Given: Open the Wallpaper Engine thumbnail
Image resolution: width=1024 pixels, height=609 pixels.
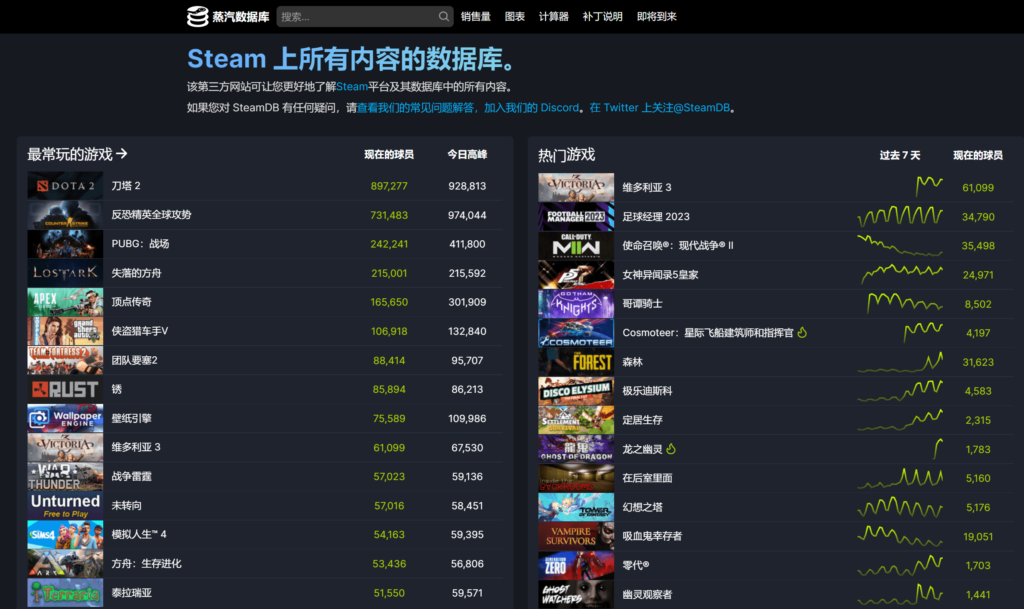Looking at the screenshot, I should pos(65,418).
